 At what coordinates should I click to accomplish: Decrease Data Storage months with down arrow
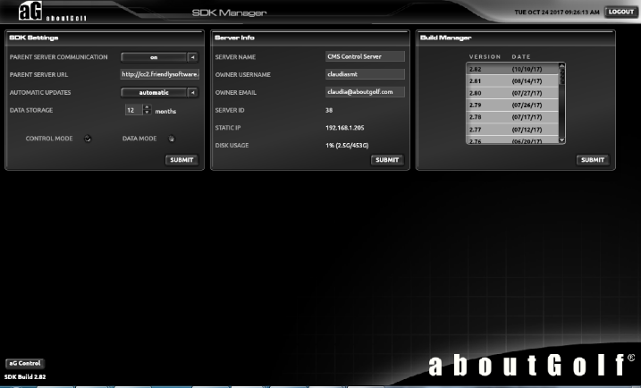[x=148, y=113]
